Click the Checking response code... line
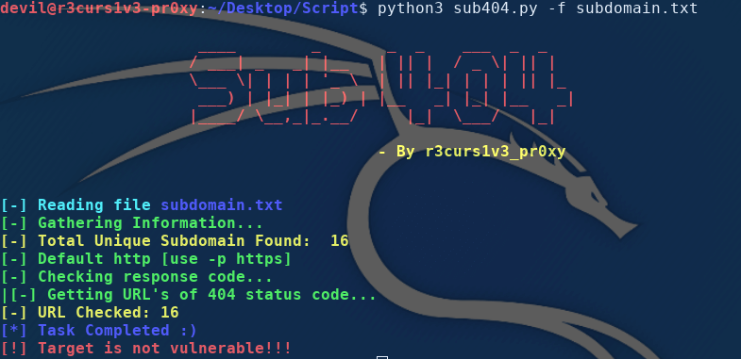Viewport: 741px width, 359px height. click(x=137, y=276)
